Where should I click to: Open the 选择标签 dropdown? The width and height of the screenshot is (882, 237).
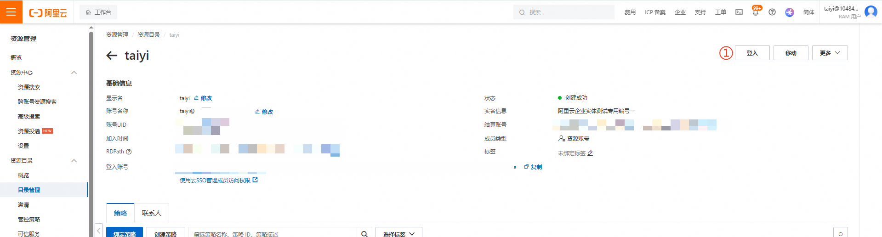[399, 233]
